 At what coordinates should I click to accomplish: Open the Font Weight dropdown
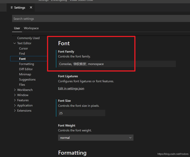tap(95, 138)
